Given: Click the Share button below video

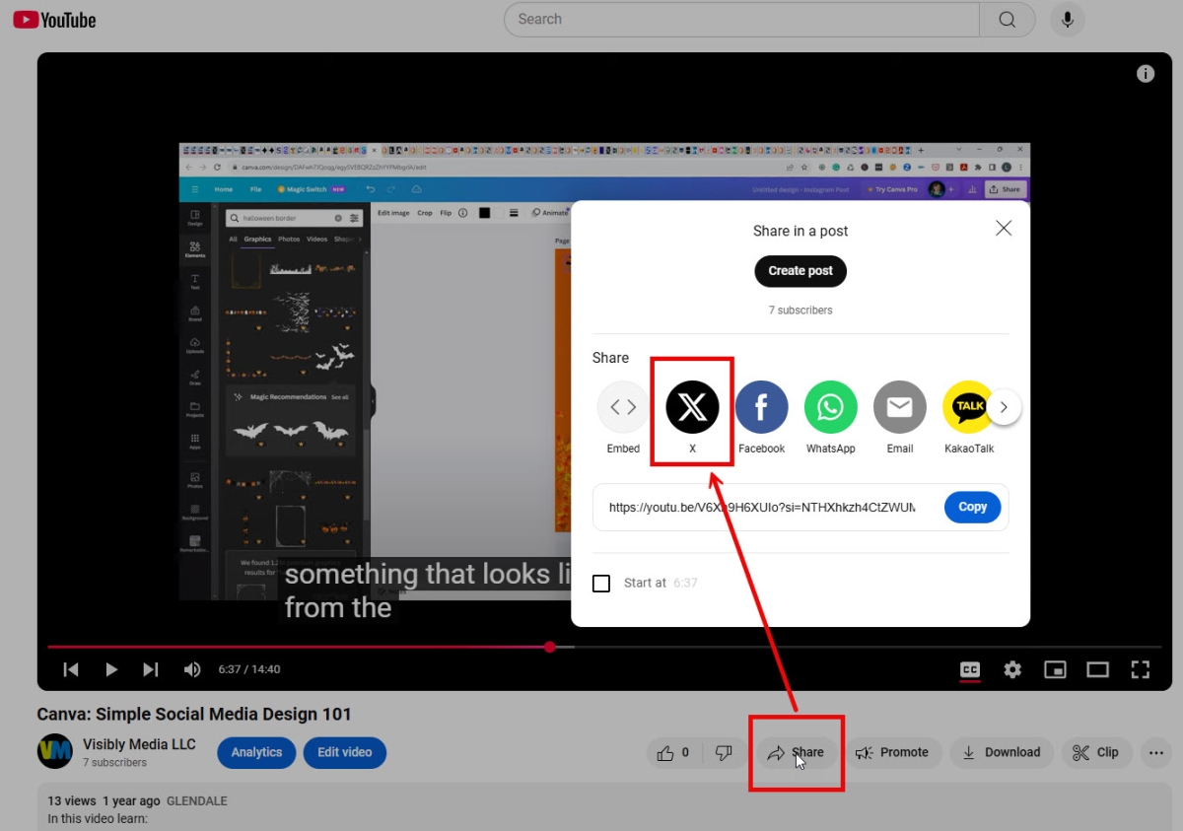Looking at the screenshot, I should point(797,752).
